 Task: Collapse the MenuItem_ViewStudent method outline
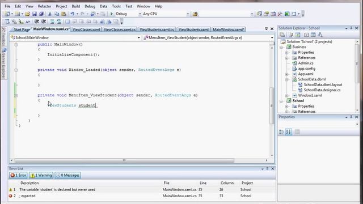[x=16, y=95]
